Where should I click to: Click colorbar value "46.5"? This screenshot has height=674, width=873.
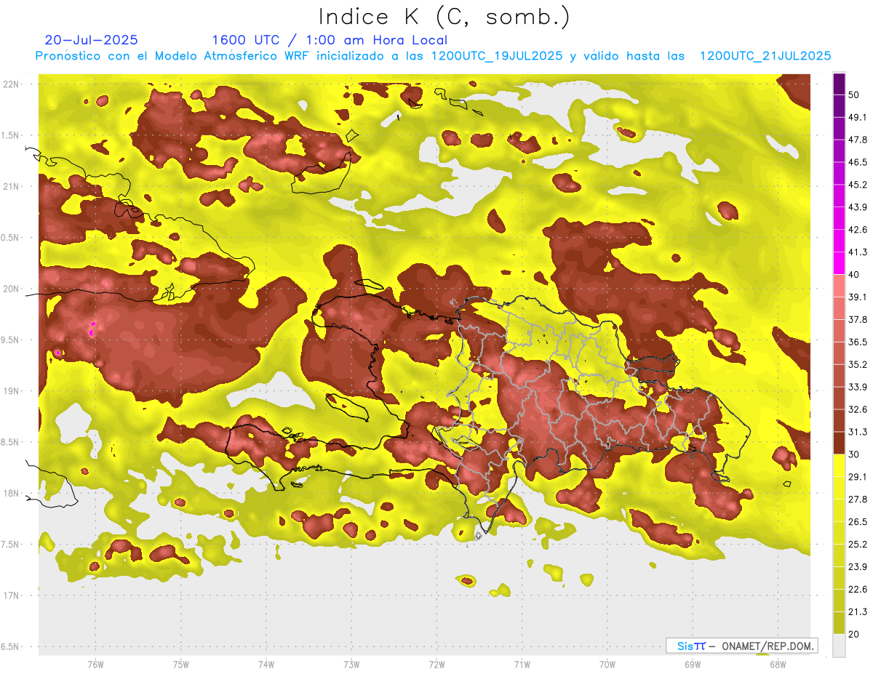pyautogui.click(x=858, y=162)
